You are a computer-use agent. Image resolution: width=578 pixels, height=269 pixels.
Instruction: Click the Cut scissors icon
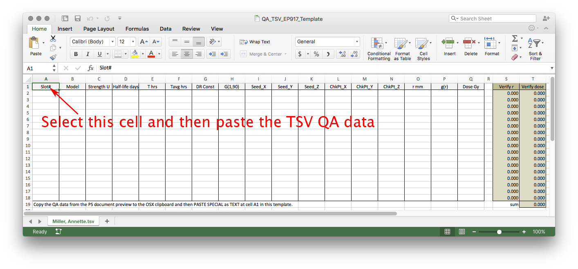pos(53,39)
